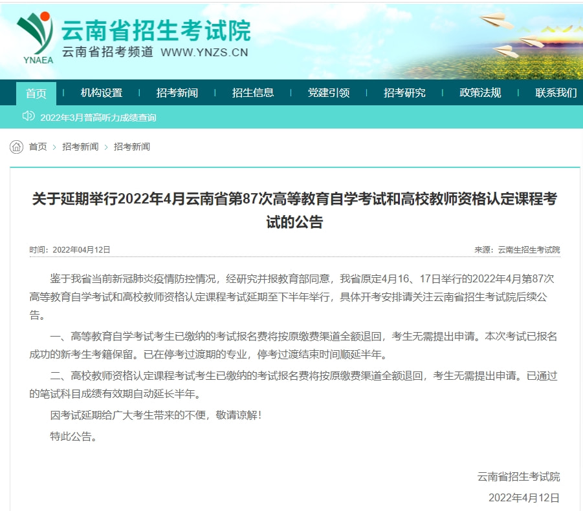This screenshot has height=511, width=583.
Task: Click paragraph starting 二、高校教师资格认定
Action: [x=293, y=385]
